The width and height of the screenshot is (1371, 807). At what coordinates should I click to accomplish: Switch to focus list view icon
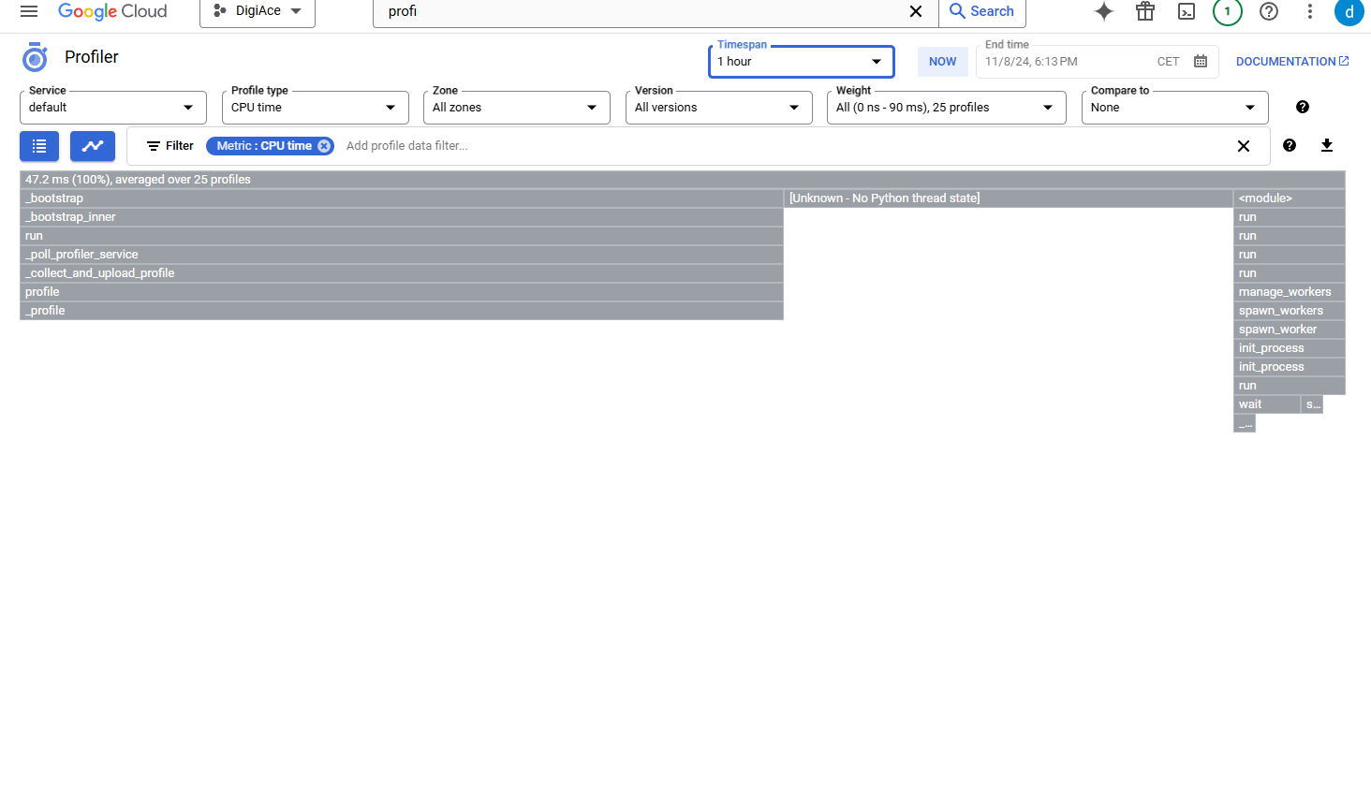coord(39,146)
